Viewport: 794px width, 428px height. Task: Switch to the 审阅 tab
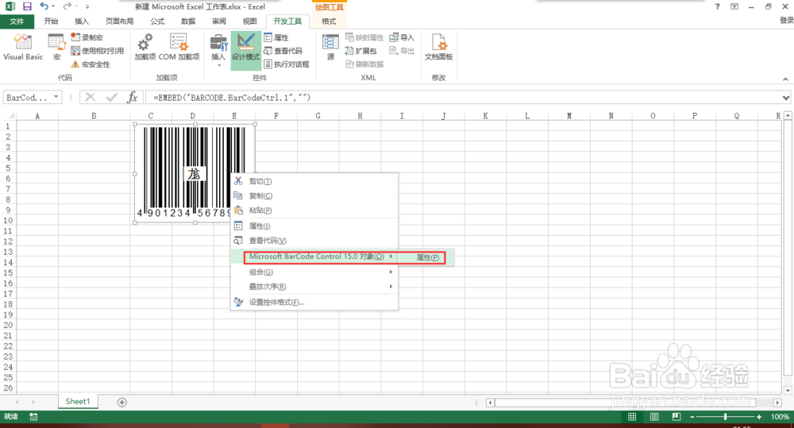click(219, 21)
